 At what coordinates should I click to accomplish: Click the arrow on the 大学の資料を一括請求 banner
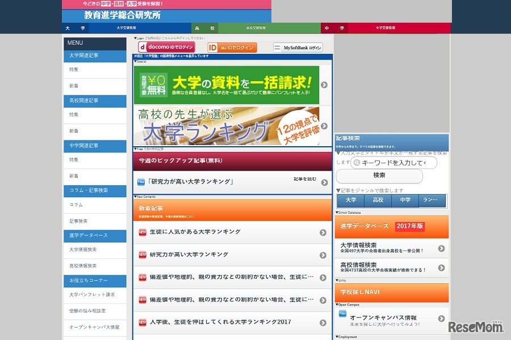(x=323, y=84)
